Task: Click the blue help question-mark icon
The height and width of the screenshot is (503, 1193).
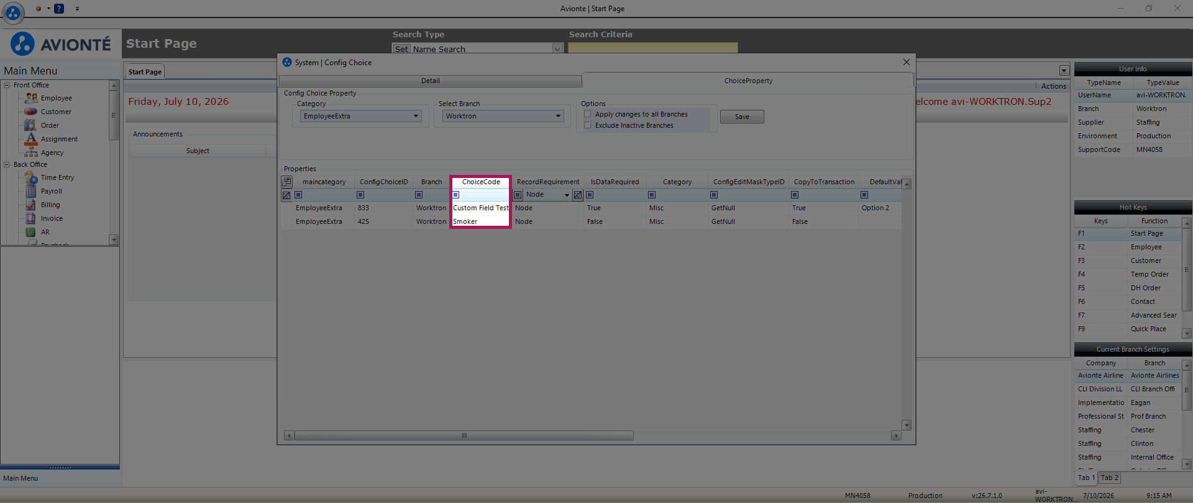Action: 59,9
